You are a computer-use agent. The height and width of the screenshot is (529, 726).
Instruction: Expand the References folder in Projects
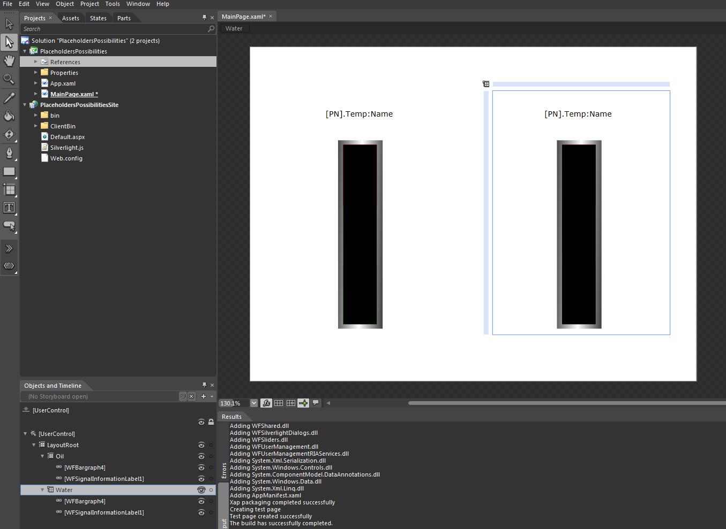36,62
